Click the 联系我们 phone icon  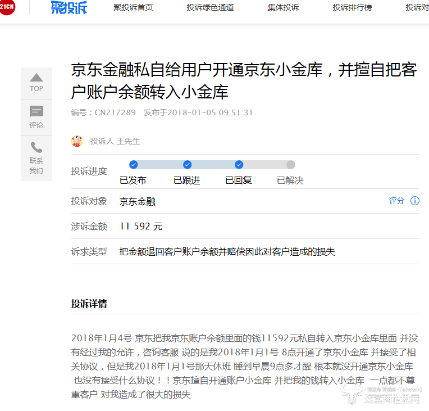[36, 147]
